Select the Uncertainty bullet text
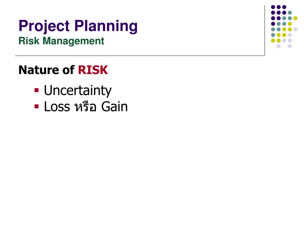The height and width of the screenshot is (228, 304). pyautogui.click(x=78, y=91)
